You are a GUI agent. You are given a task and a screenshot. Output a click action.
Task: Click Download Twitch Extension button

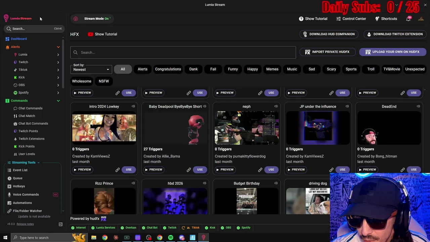click(395, 34)
